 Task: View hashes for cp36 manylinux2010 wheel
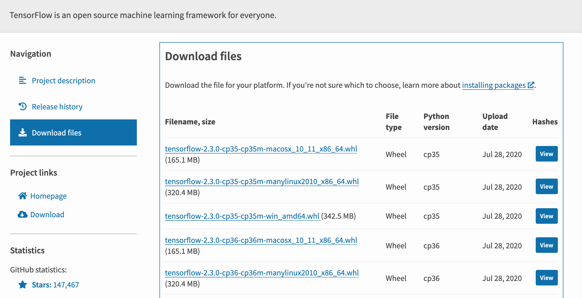coord(547,278)
